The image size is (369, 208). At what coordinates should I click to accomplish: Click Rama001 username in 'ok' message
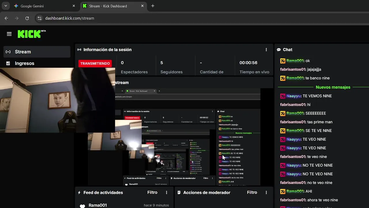[x=295, y=61]
